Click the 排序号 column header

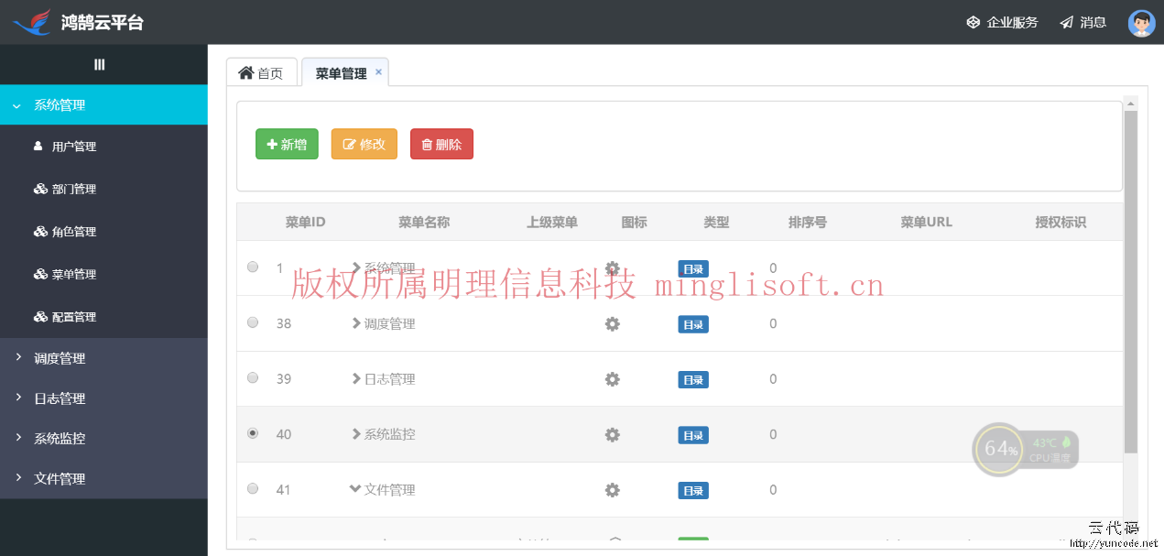click(808, 222)
